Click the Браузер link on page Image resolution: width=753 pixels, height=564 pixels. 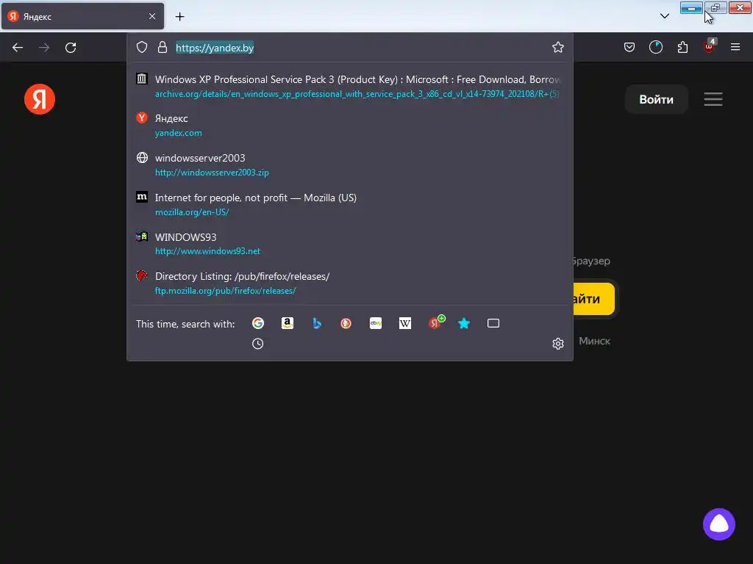tap(592, 261)
